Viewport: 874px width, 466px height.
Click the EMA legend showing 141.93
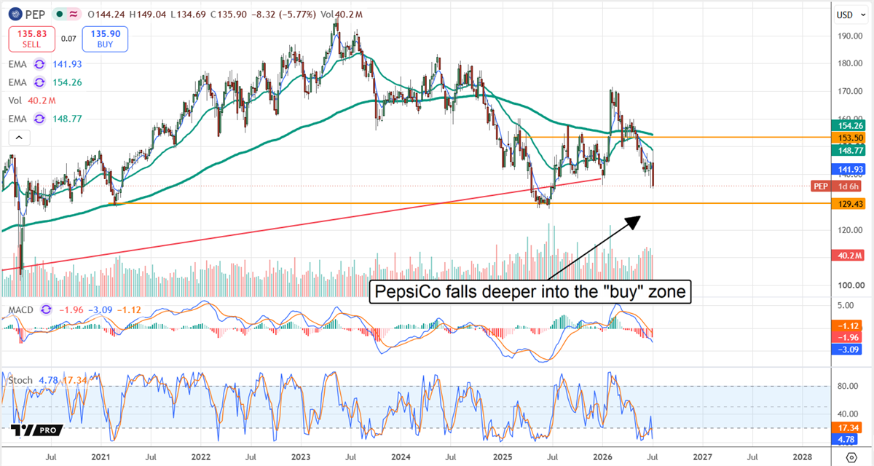tap(47, 64)
